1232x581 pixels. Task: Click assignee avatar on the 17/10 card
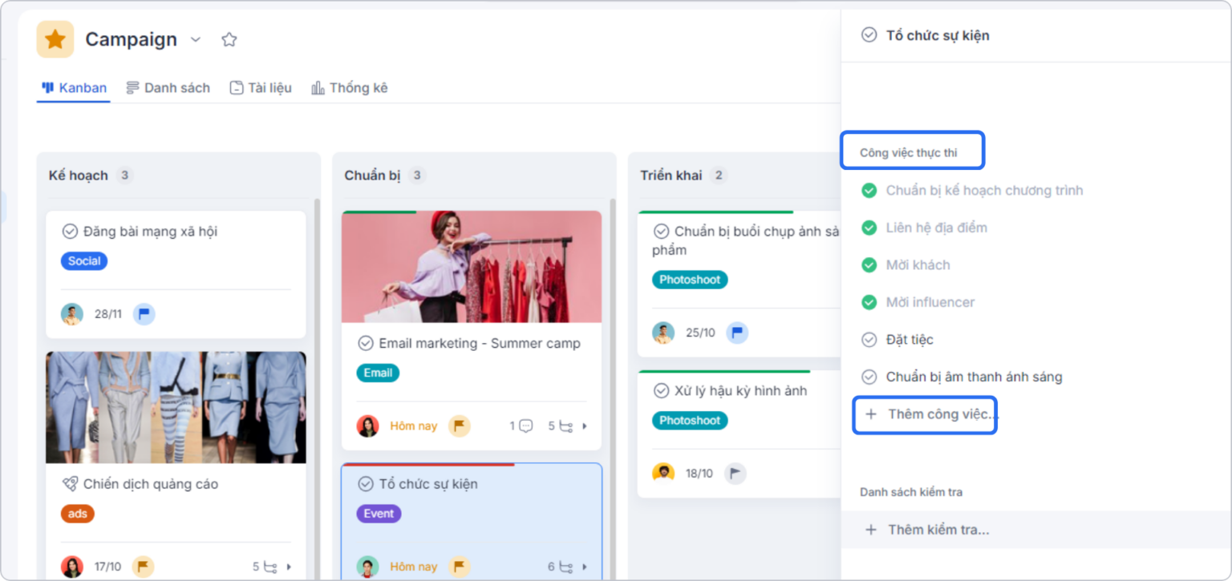pos(72,567)
